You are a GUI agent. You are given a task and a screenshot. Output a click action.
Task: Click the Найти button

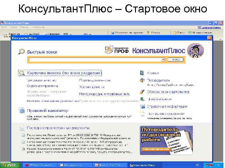click(175, 59)
